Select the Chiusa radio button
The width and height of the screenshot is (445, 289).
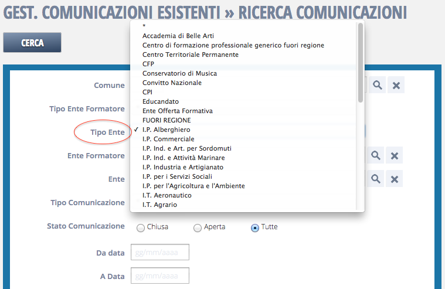pos(140,228)
